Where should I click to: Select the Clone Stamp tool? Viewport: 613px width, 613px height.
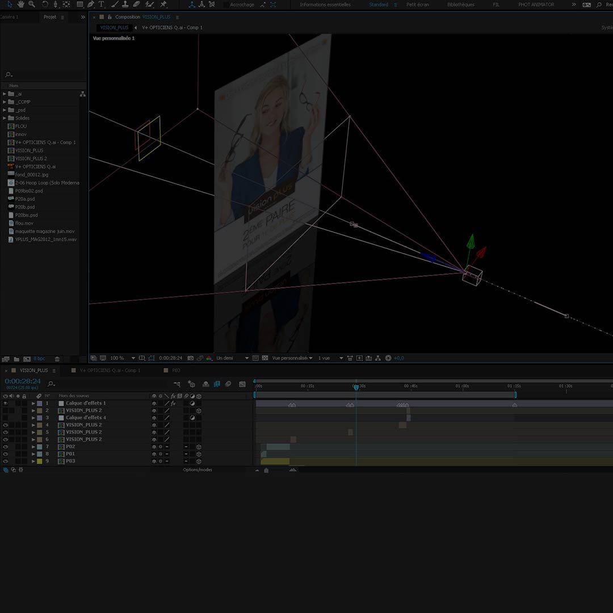click(x=125, y=5)
